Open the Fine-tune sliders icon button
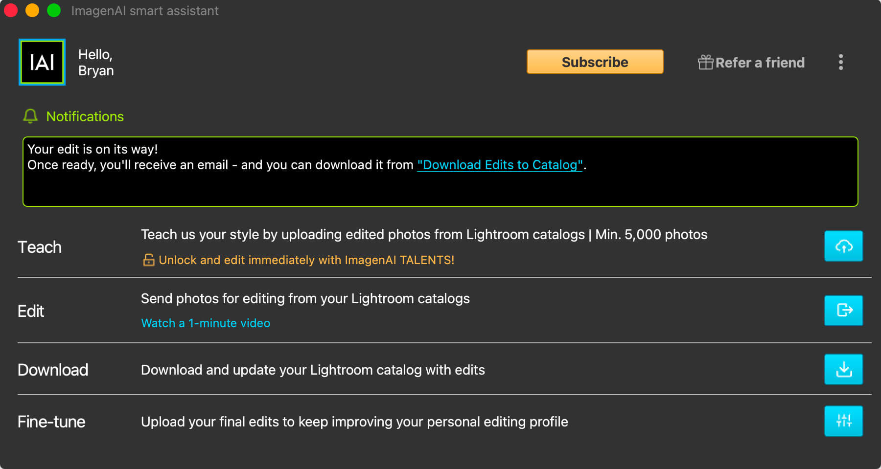This screenshot has height=469, width=881. (843, 421)
